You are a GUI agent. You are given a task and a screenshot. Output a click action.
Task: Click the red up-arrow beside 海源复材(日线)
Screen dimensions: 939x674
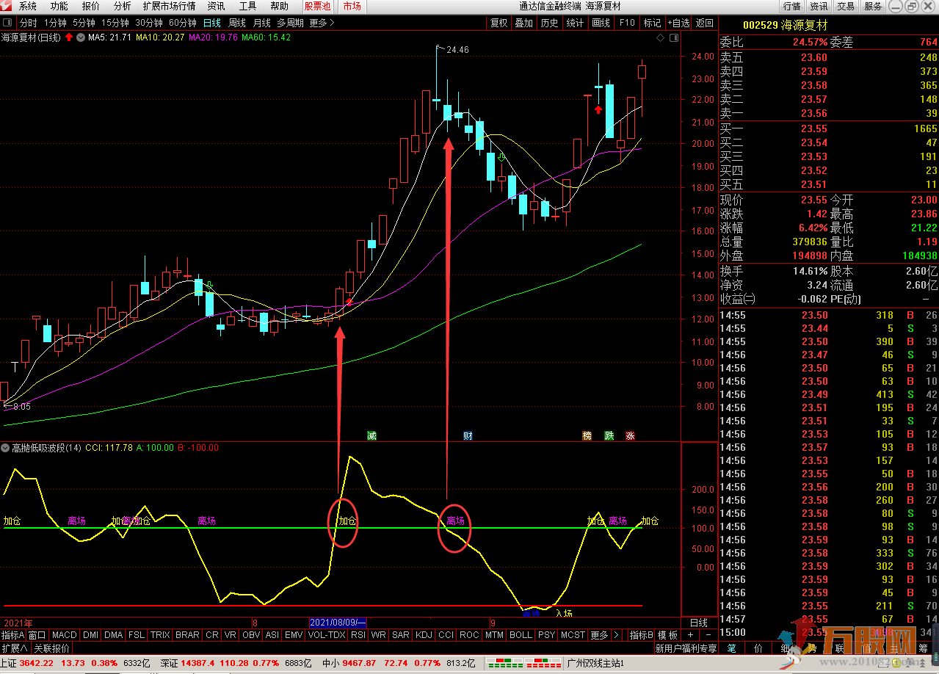pyautogui.click(x=68, y=37)
